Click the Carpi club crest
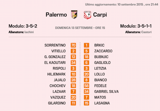The width and height of the screenshot is (160, 111). click(87, 14)
